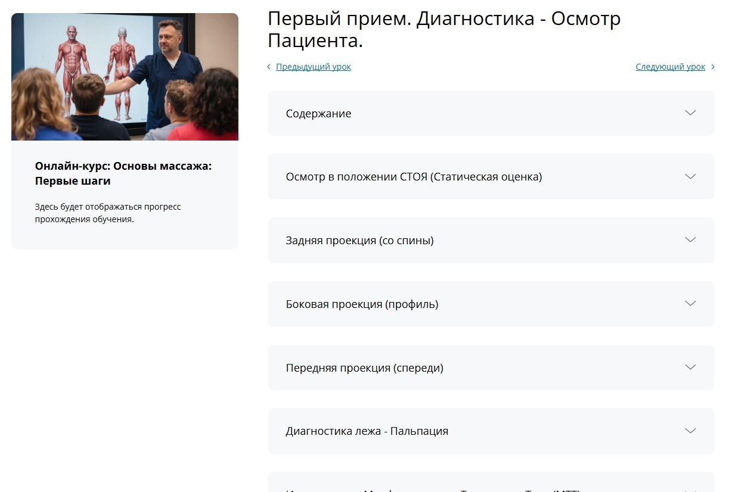Click the lesson heading 'Первый прием. Диагностика - Осмотр Пациента.'
729x492 pixels.
(444, 29)
